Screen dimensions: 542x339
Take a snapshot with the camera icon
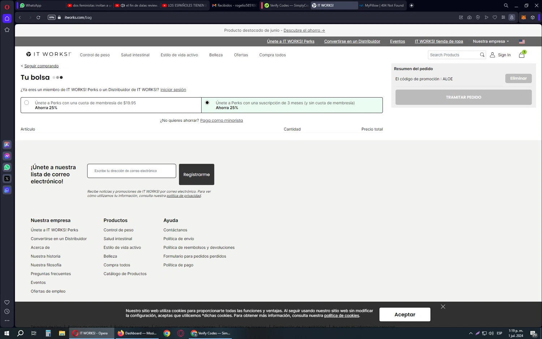pyautogui.click(x=469, y=17)
